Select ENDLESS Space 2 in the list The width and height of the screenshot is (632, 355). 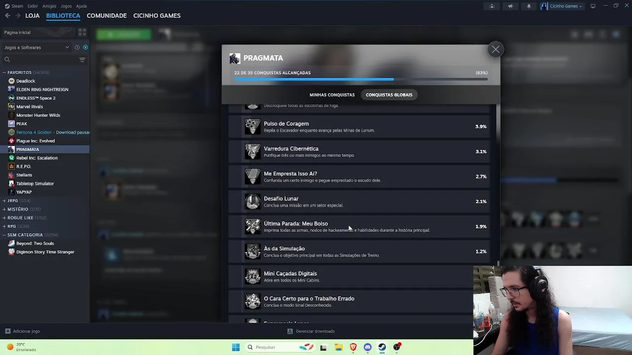point(36,98)
